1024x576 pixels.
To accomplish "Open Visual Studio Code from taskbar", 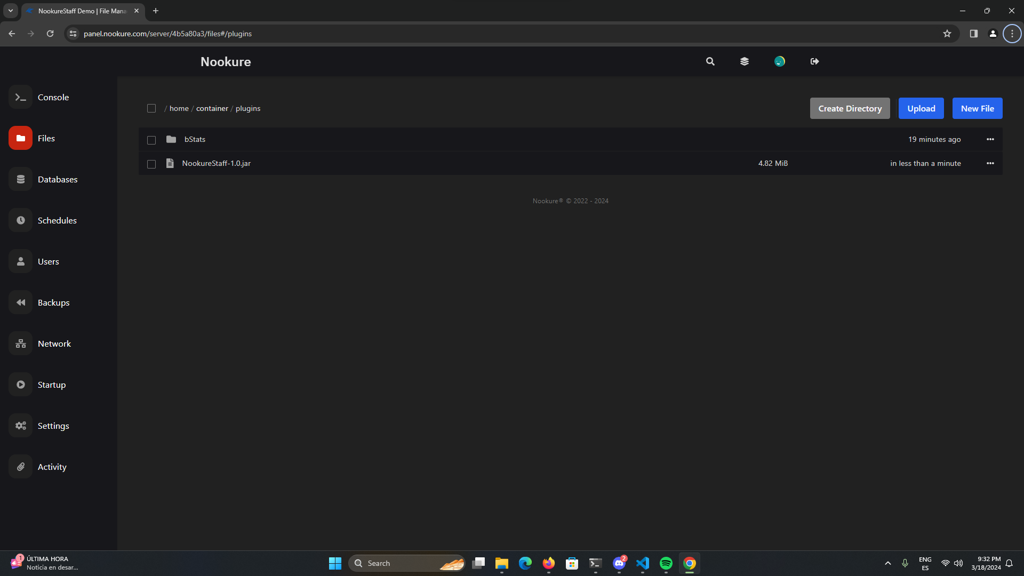I will point(643,563).
